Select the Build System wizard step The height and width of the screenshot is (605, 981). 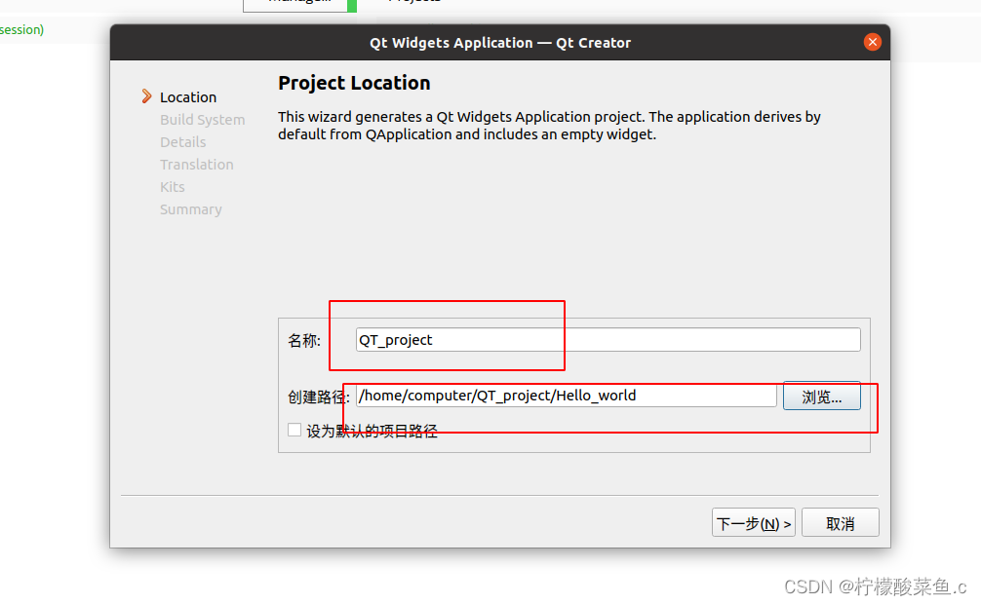[202, 120]
